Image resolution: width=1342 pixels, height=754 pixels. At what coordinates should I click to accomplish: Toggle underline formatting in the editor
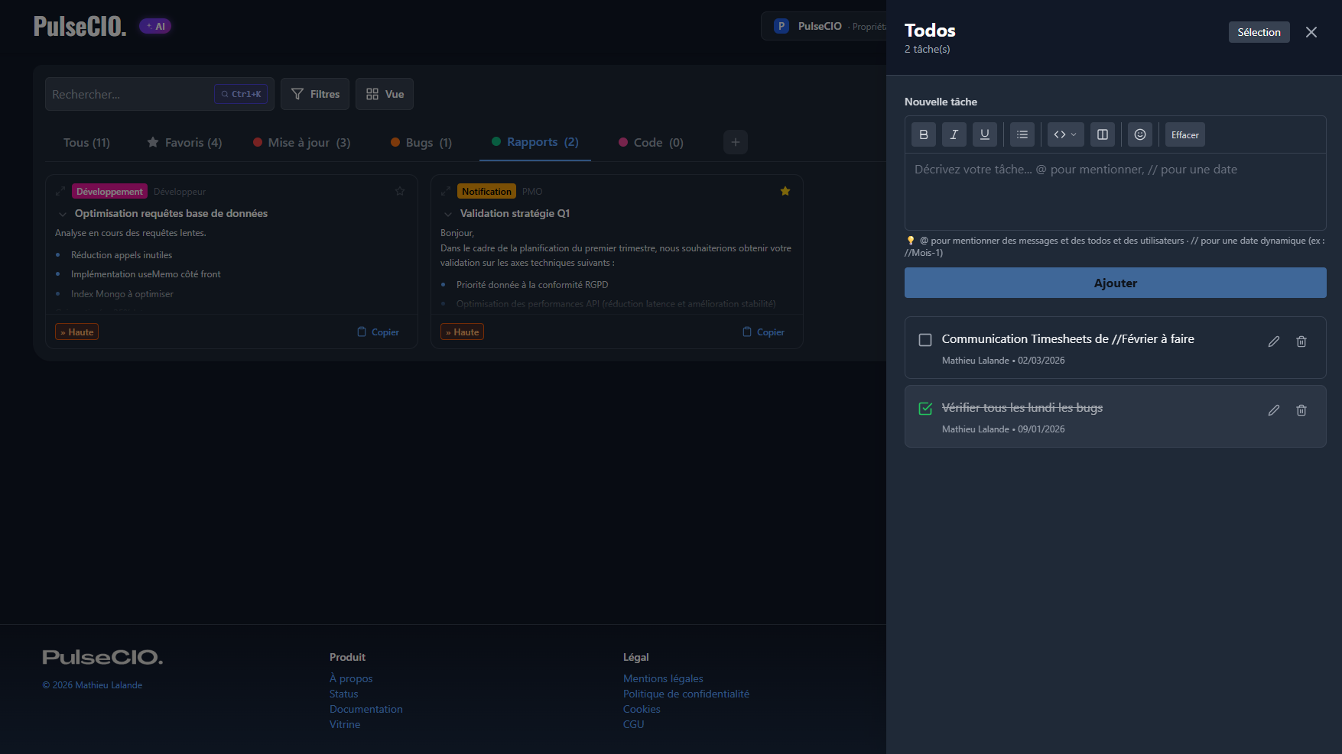(x=985, y=134)
